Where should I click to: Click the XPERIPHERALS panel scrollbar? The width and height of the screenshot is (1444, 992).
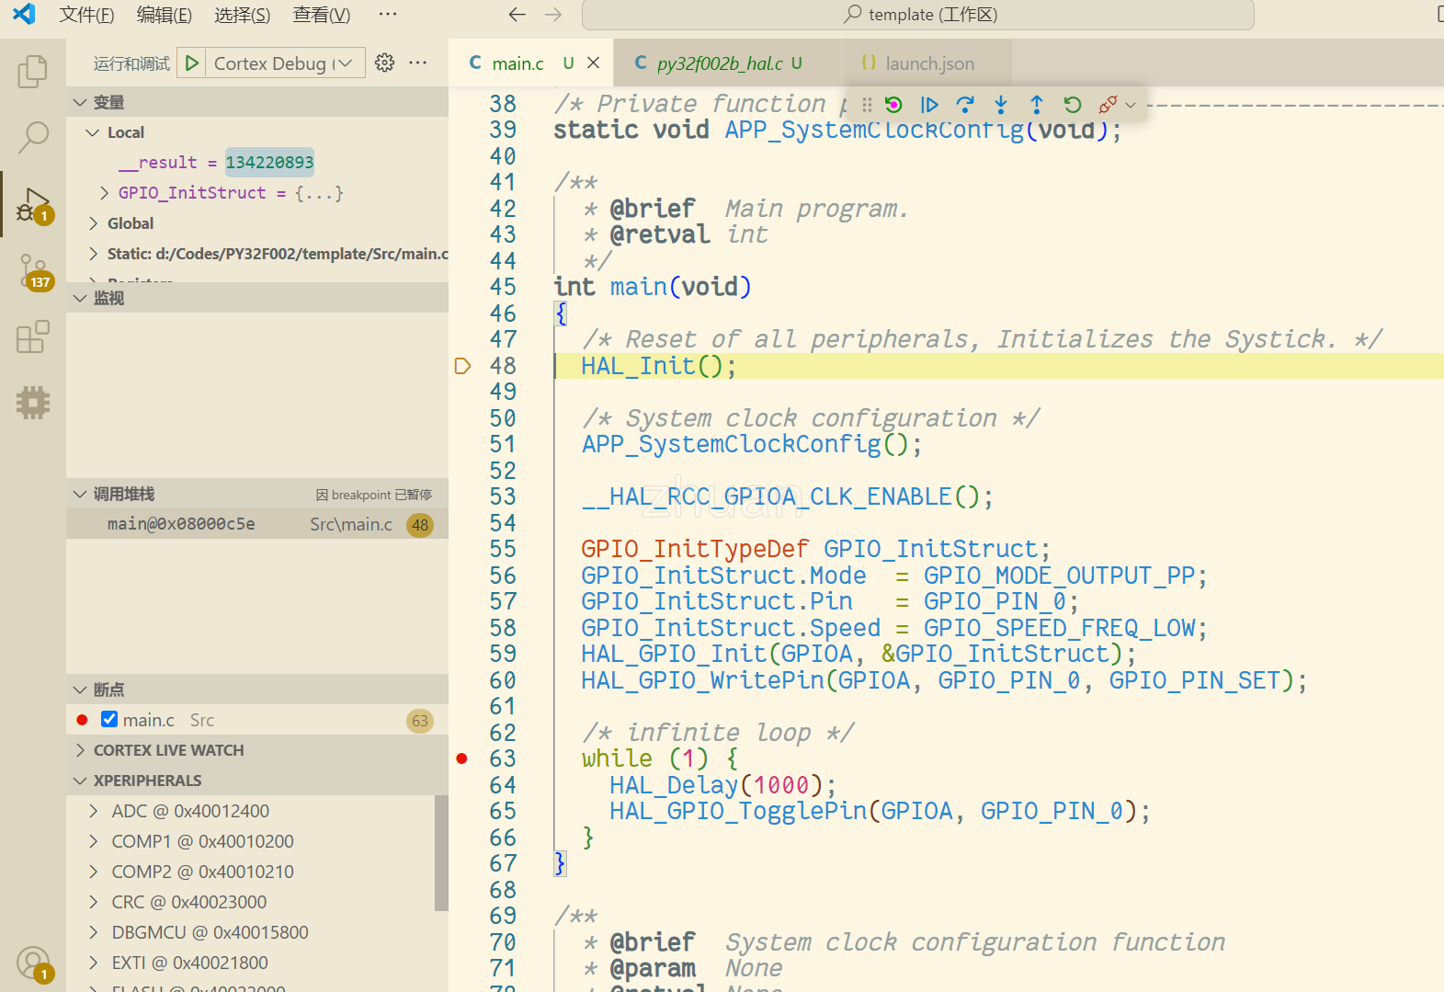tap(441, 852)
